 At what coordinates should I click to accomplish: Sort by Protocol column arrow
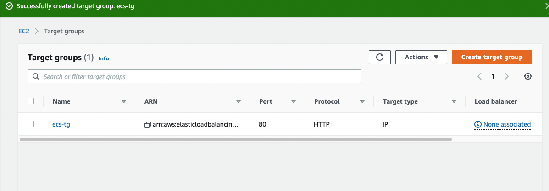point(362,101)
